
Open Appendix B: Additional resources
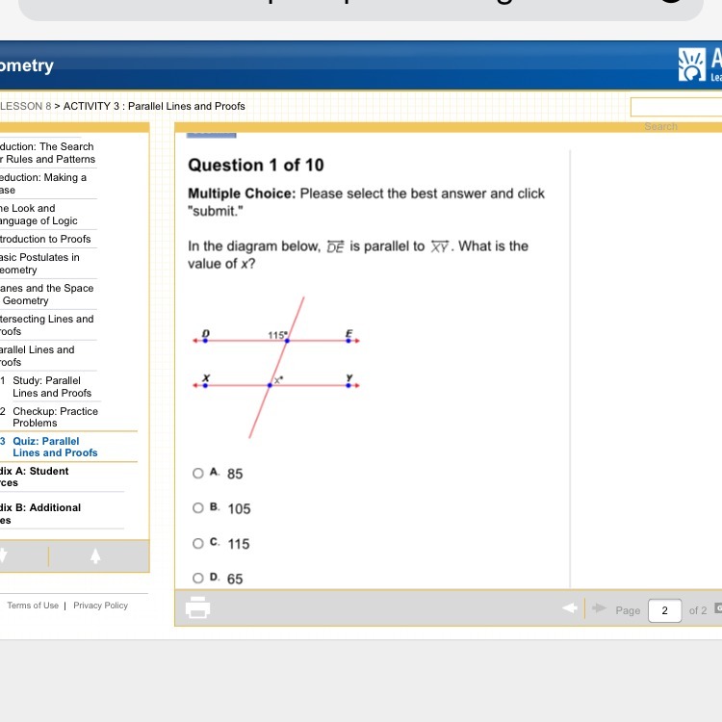tap(40, 513)
